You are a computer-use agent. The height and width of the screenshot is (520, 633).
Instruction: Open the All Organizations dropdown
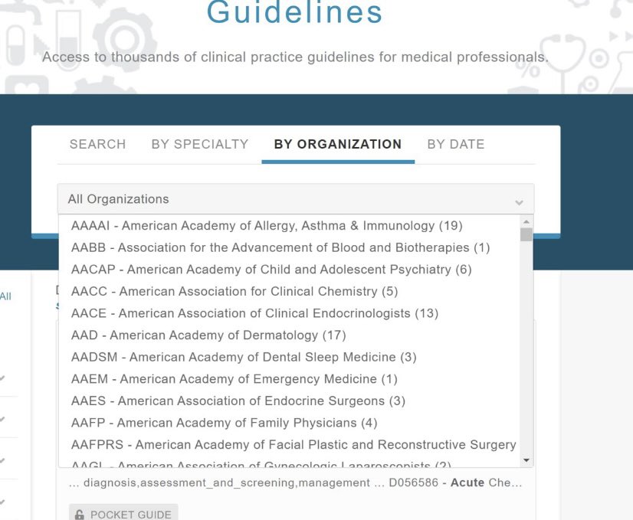click(x=296, y=199)
